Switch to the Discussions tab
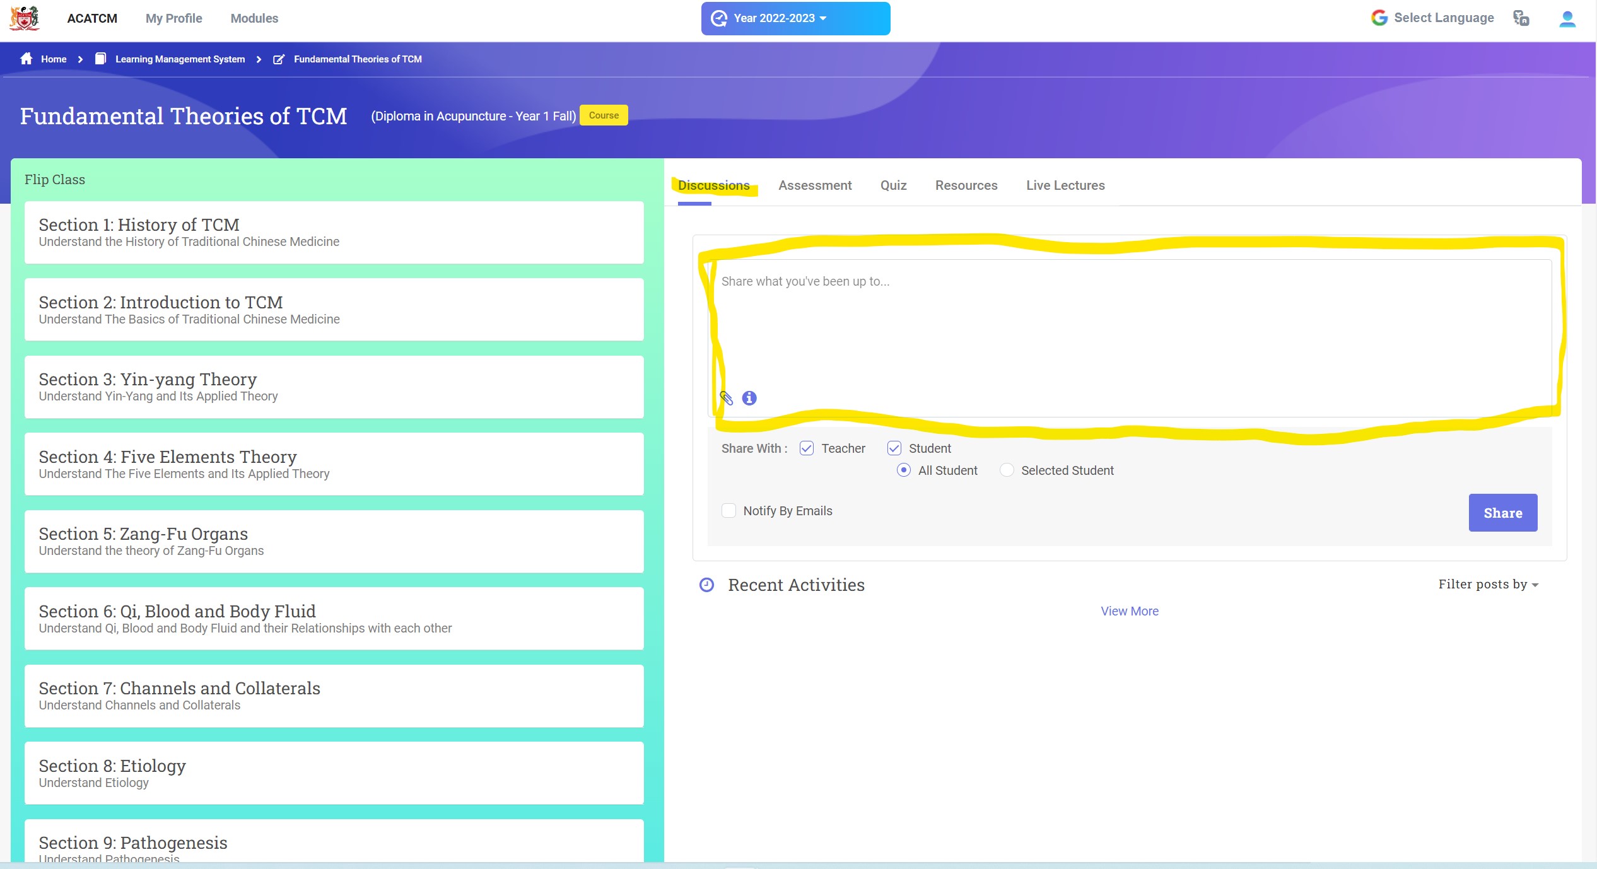Screen dimensions: 1597x869 713,185
